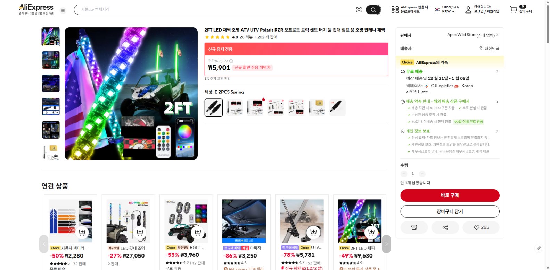The width and height of the screenshot is (550, 270).
Task: Show next related products carousel arrow
Action: (x=386, y=244)
